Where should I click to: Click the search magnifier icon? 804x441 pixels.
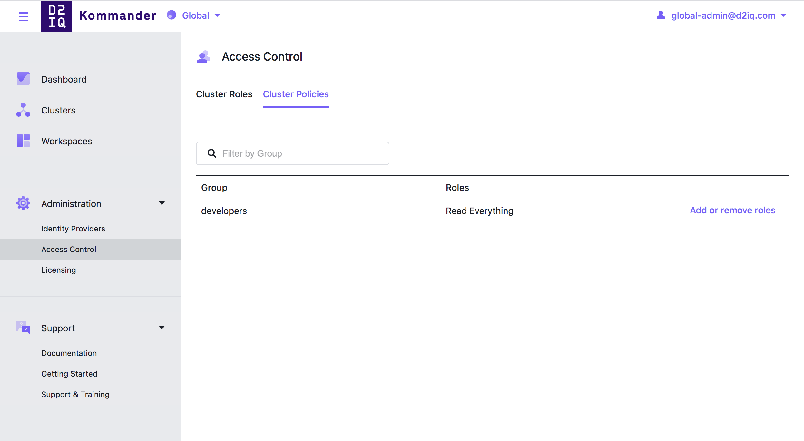[212, 153]
